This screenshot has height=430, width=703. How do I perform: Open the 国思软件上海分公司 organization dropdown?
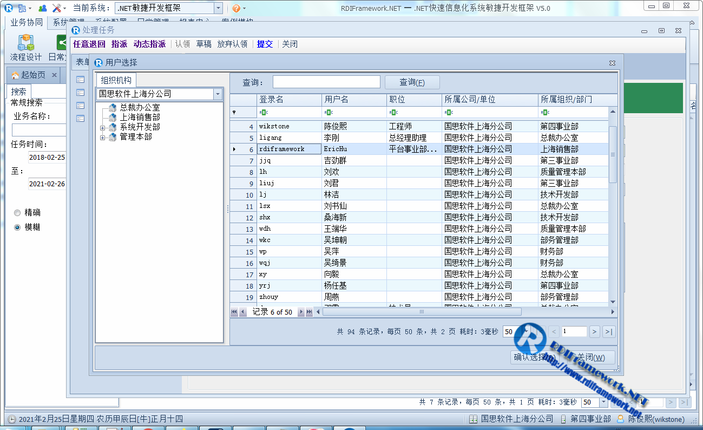(218, 94)
